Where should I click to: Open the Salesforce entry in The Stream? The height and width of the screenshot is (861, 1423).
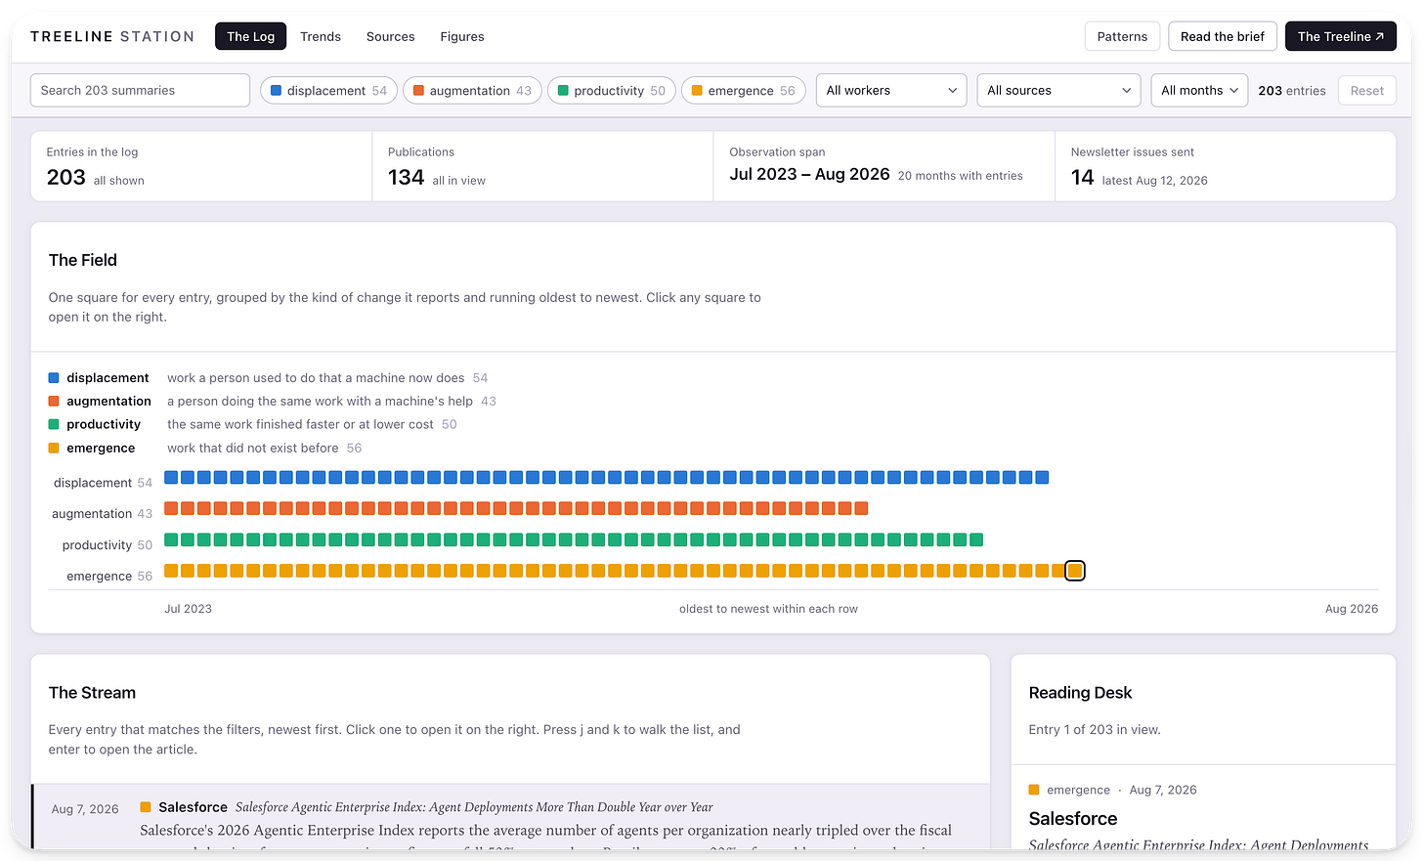511,818
